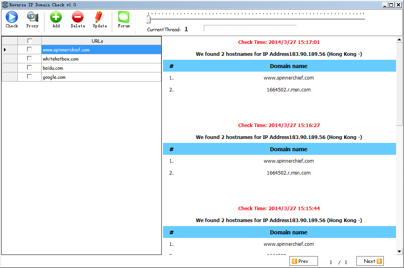Click the results scrollbar up arrow
This screenshot has width=404, height=268.
coord(399,40)
